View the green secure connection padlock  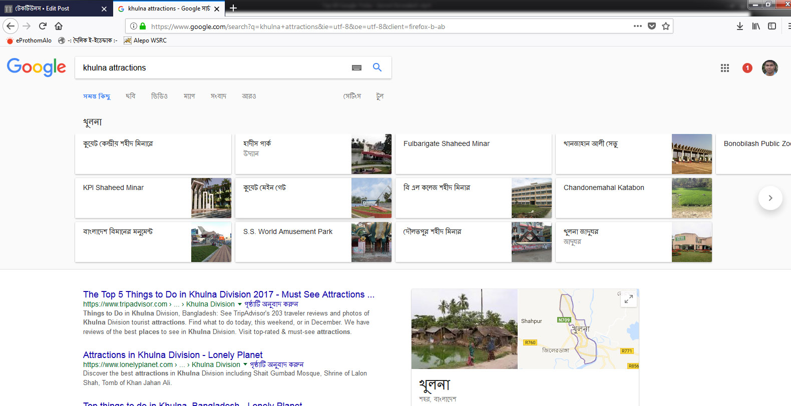point(143,26)
